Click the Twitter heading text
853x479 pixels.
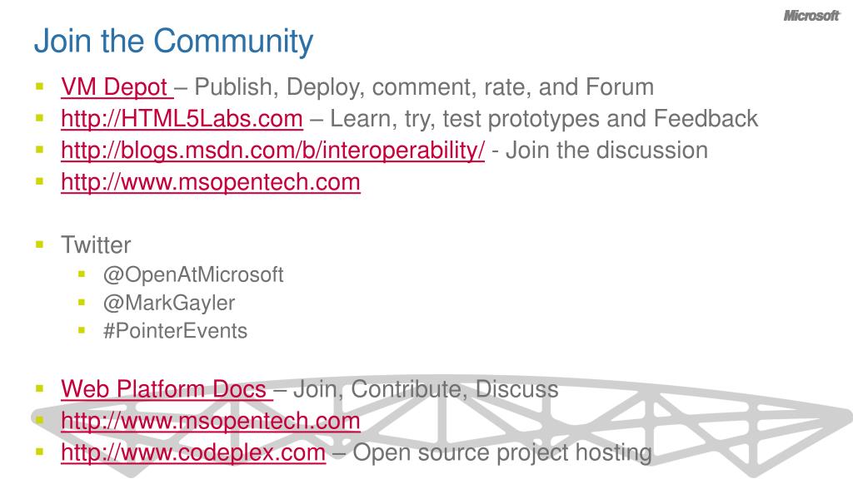point(96,245)
